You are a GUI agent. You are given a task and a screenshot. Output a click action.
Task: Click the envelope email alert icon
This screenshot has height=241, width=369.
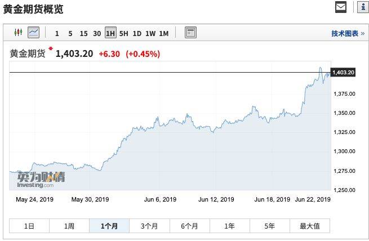click(341, 7)
